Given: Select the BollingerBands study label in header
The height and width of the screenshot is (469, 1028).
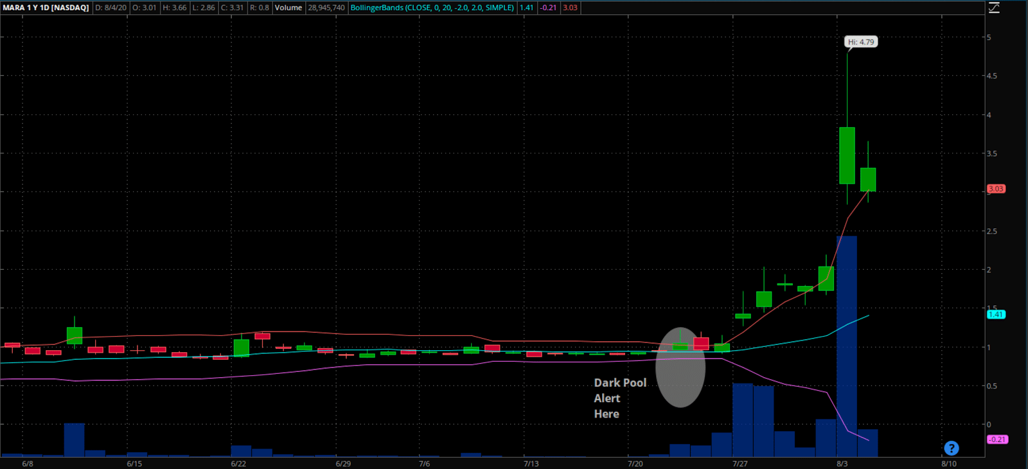Looking at the screenshot, I should point(432,8).
